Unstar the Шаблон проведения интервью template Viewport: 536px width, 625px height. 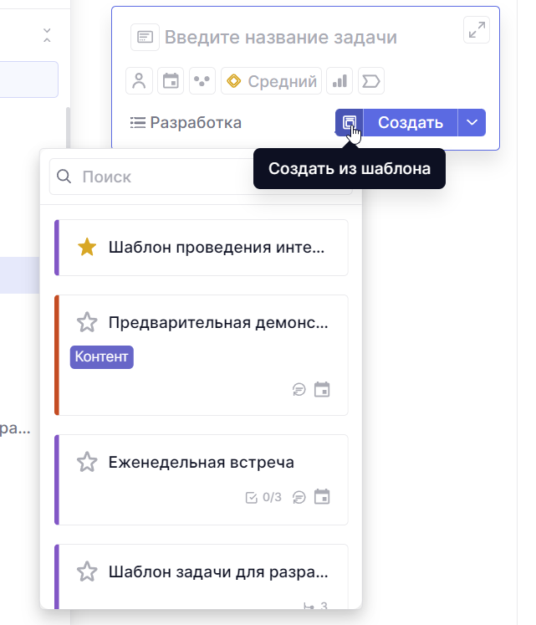87,248
